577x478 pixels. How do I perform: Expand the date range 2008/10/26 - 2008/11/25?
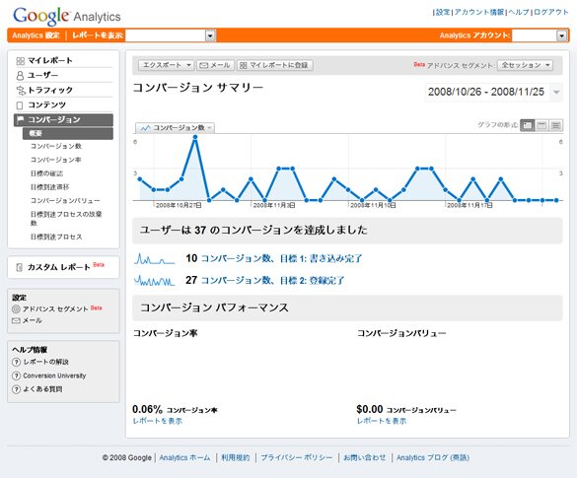point(493,92)
